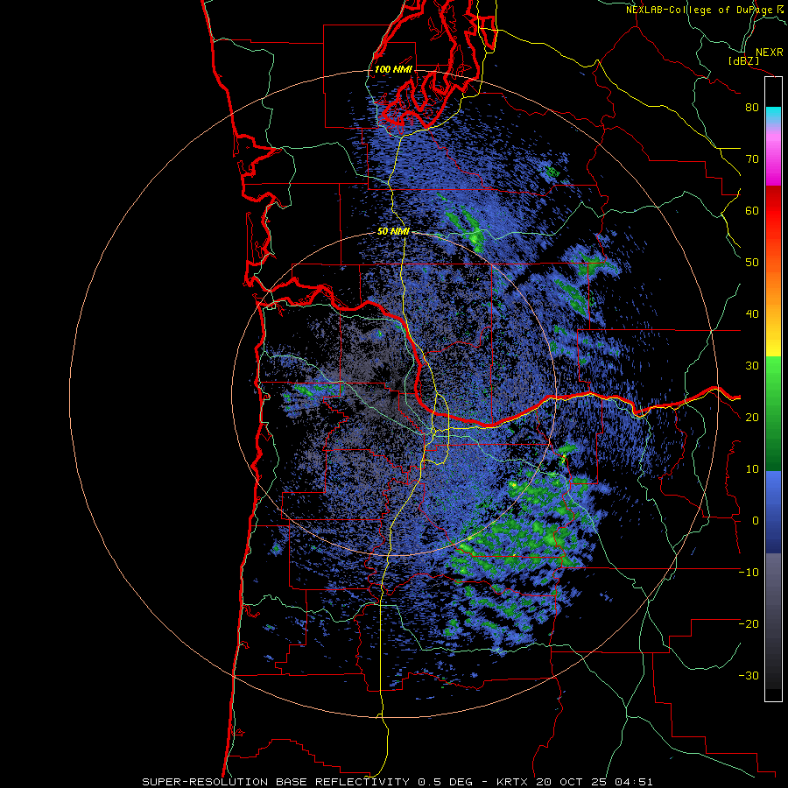788x788 pixels.
Task: Click the -30 value on the dBZ scale
Action: [749, 675]
